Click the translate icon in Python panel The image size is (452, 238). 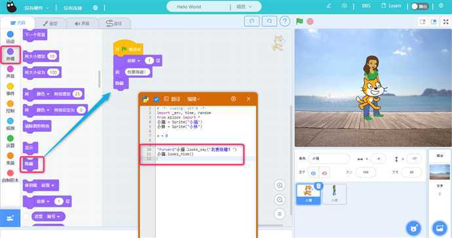pos(166,99)
